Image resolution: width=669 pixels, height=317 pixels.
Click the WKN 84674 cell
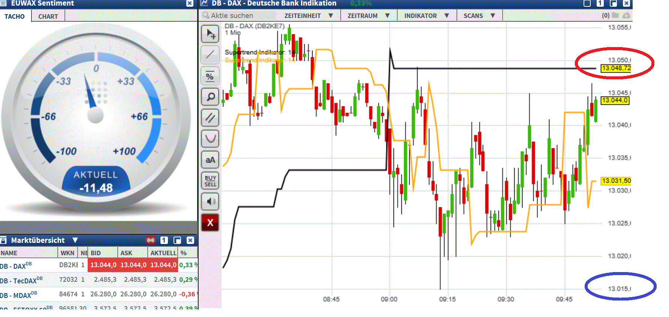(x=68, y=294)
